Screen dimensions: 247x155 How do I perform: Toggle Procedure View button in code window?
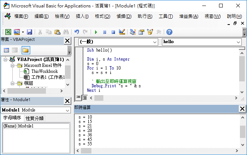78,98
